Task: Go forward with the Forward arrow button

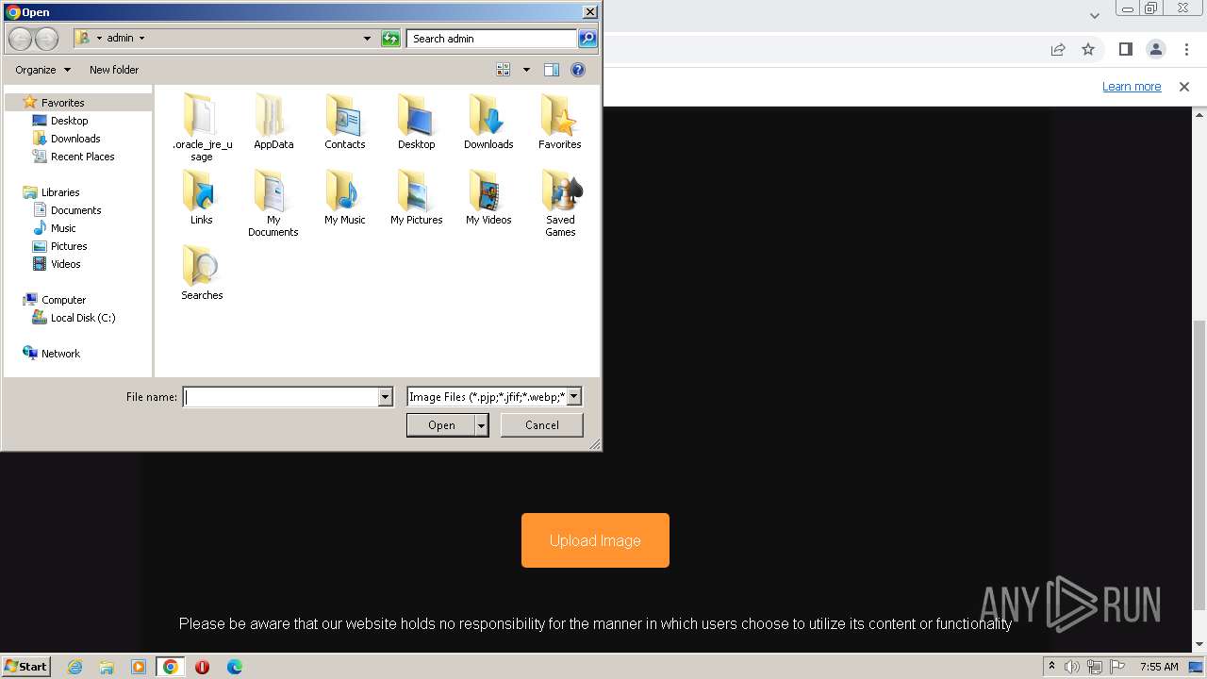Action: [x=46, y=39]
